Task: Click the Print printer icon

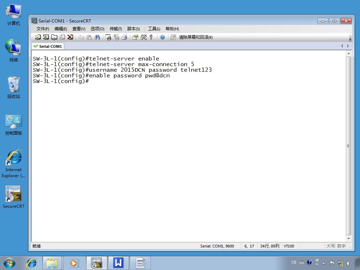Action: click(x=124, y=37)
